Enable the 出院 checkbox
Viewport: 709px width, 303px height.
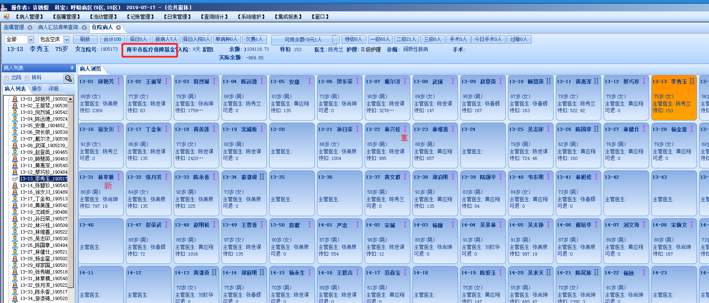tap(7, 78)
